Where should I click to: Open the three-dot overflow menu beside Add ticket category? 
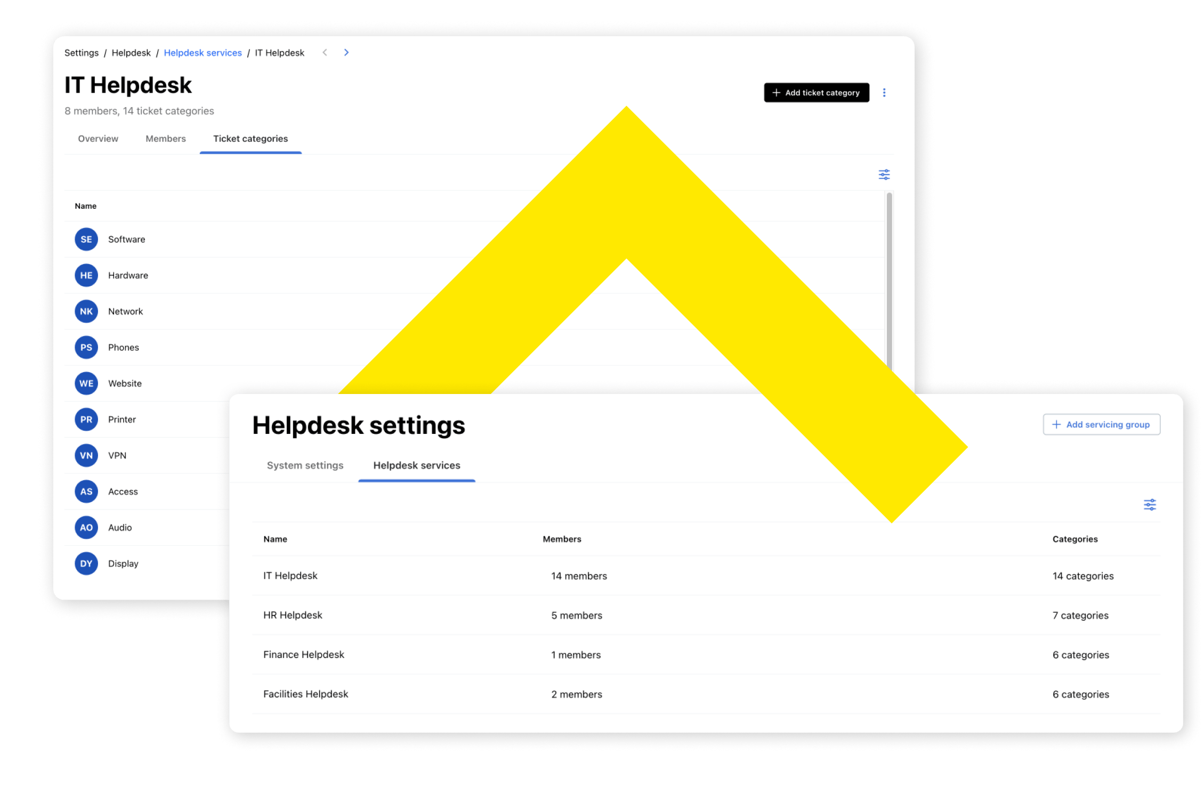click(885, 92)
